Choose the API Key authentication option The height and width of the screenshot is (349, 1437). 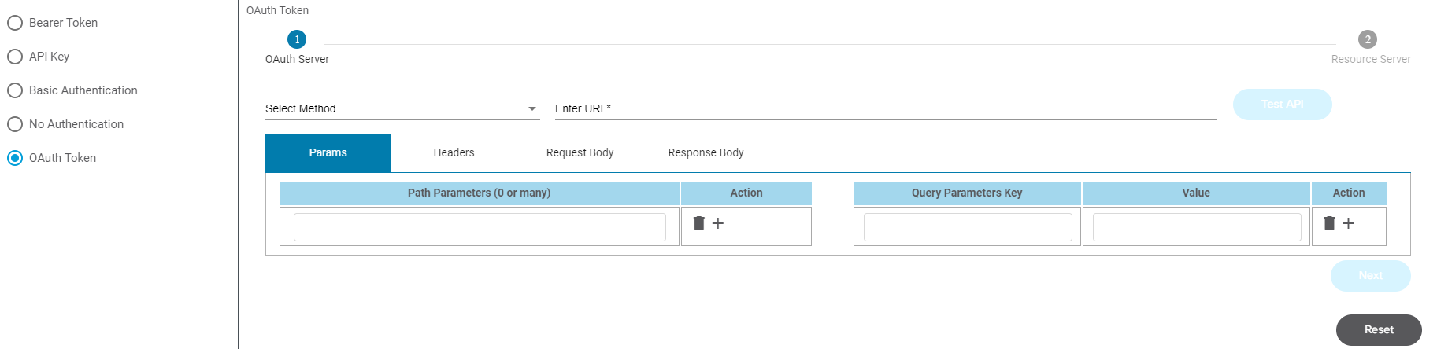pos(15,57)
